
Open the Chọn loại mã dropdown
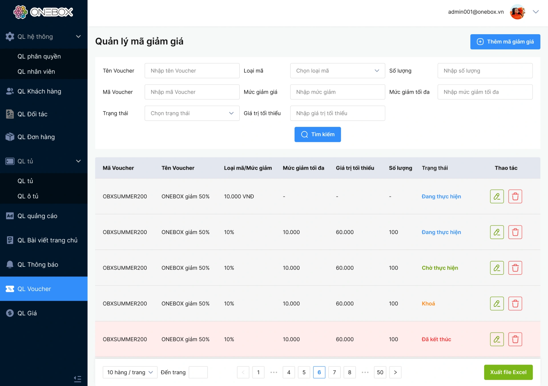[337, 71]
